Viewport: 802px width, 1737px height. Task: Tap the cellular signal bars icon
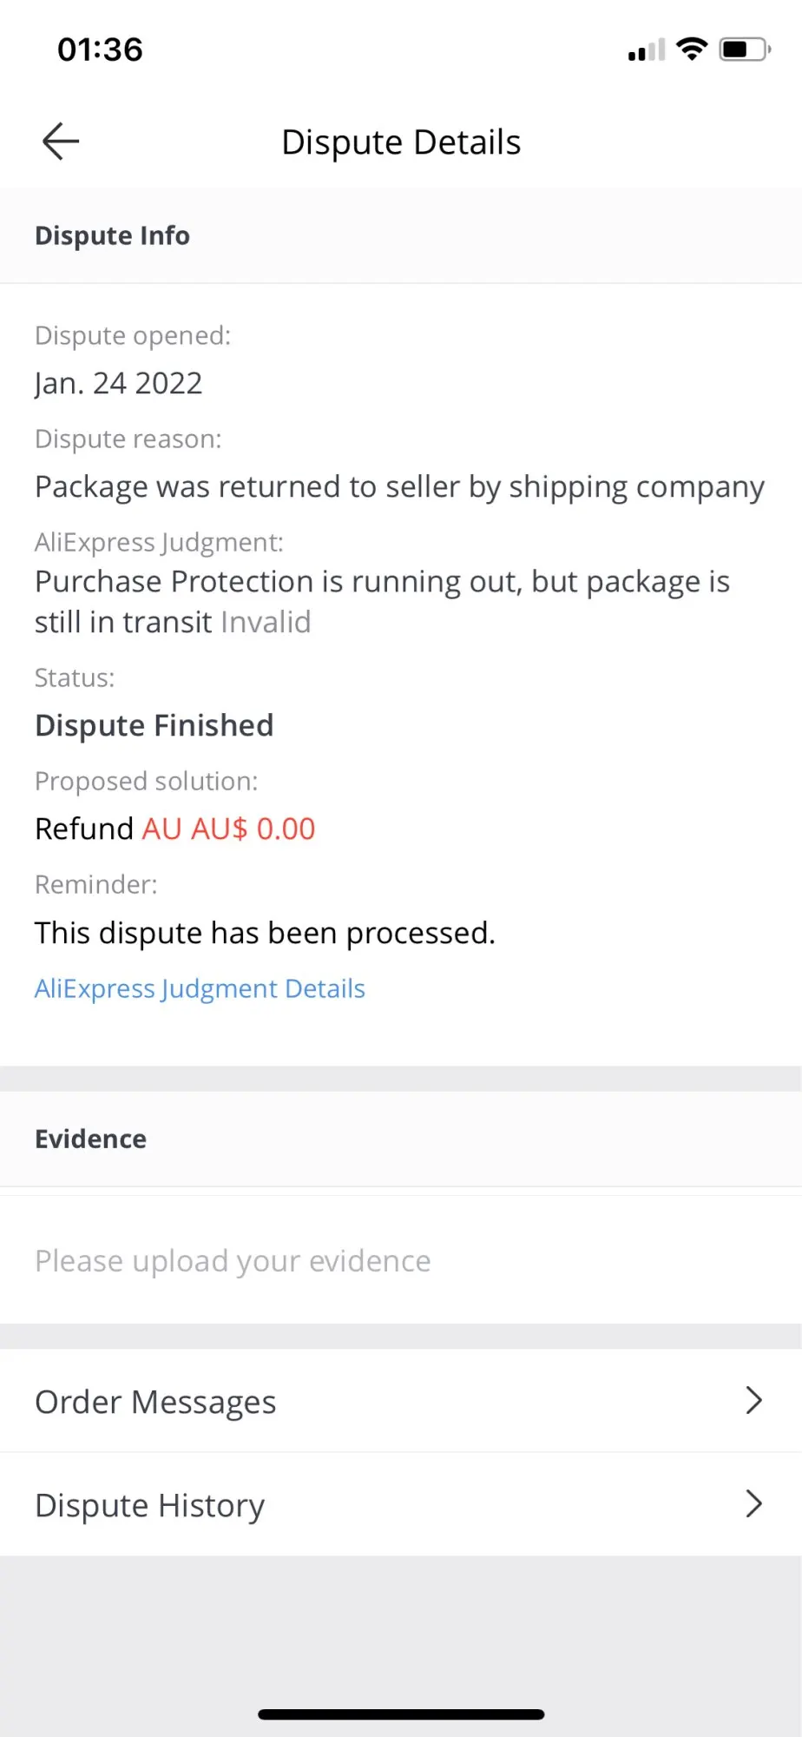pyautogui.click(x=646, y=51)
